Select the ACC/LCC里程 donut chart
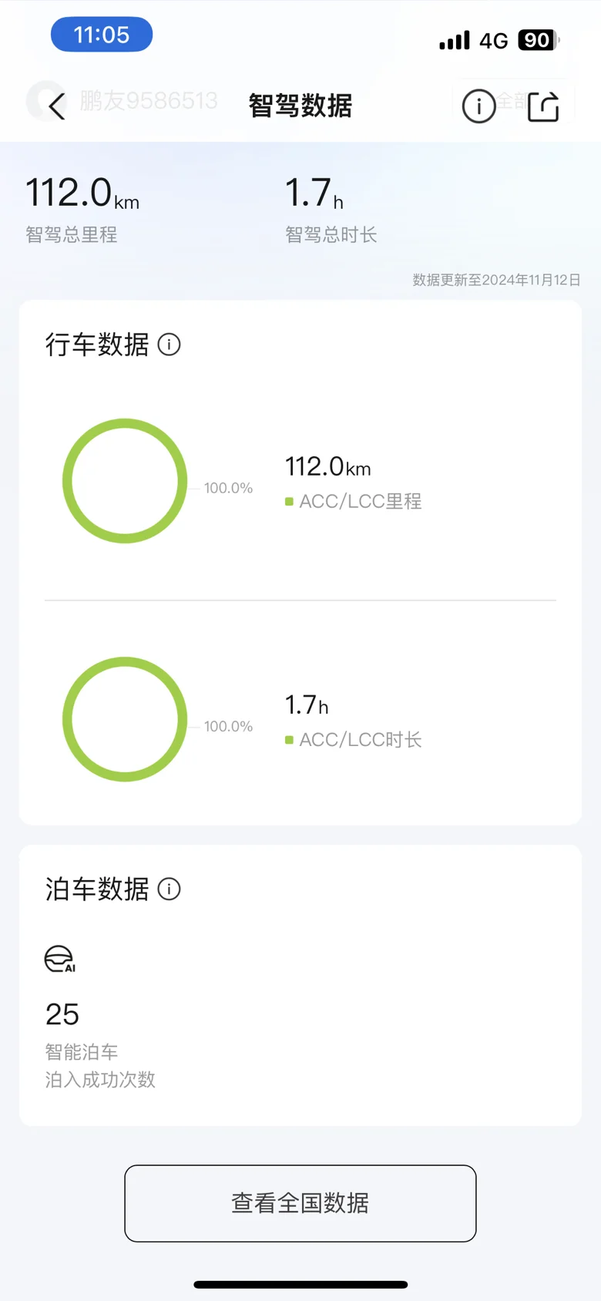Screen dimensions: 601x1301 click(125, 481)
